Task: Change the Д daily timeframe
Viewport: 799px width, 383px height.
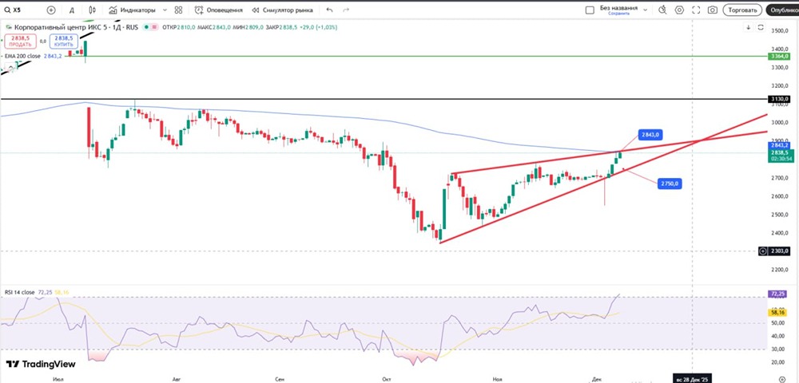Action: click(72, 10)
